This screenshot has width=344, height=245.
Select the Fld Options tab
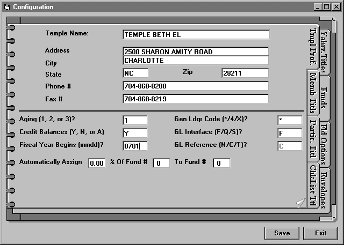[x=324, y=144]
